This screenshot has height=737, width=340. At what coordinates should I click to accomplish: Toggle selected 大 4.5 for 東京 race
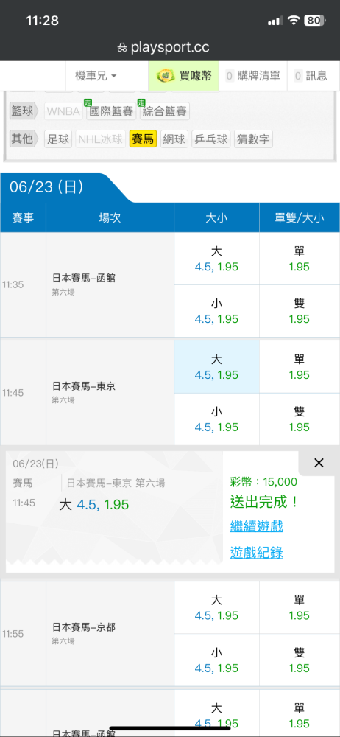tap(216, 366)
